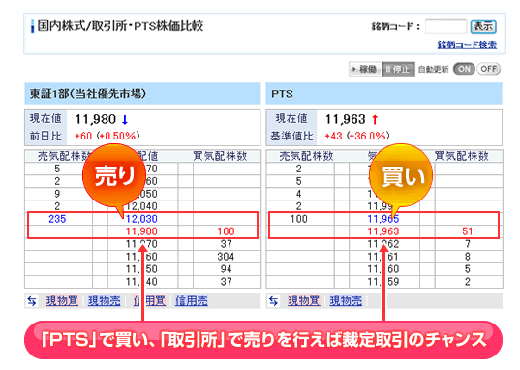Click the 銘柄コード input field
The image size is (520, 370).
[445, 26]
